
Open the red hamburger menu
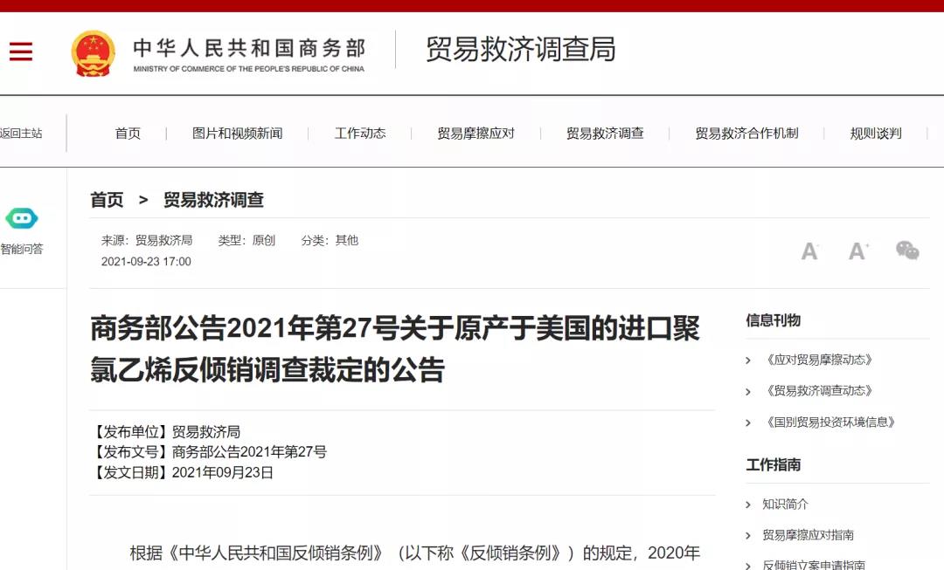(x=21, y=52)
